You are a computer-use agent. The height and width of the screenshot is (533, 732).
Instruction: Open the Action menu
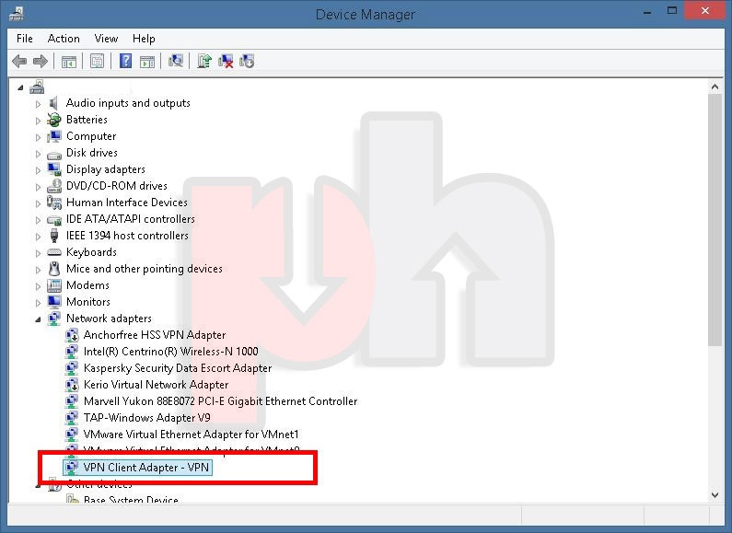click(x=64, y=39)
